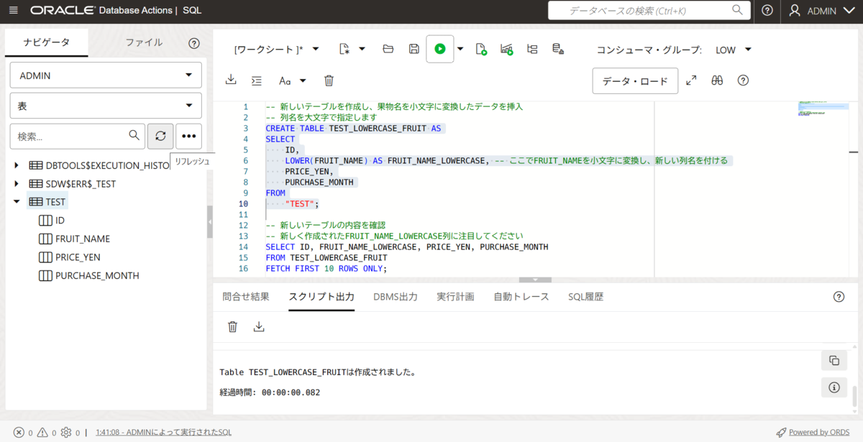Click the run script icon
This screenshot has height=442, width=863.
point(482,49)
